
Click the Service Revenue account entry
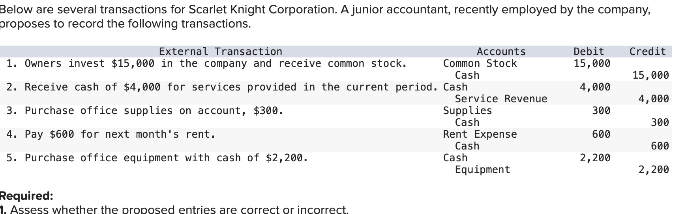coord(501,99)
